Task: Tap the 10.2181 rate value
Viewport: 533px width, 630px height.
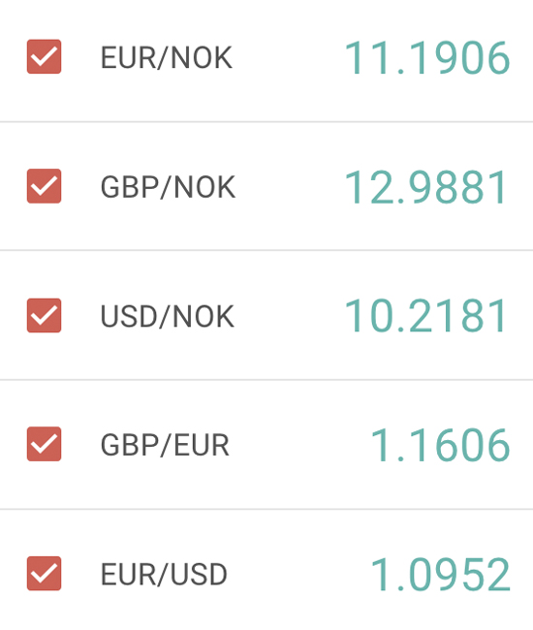Action: [x=426, y=316]
